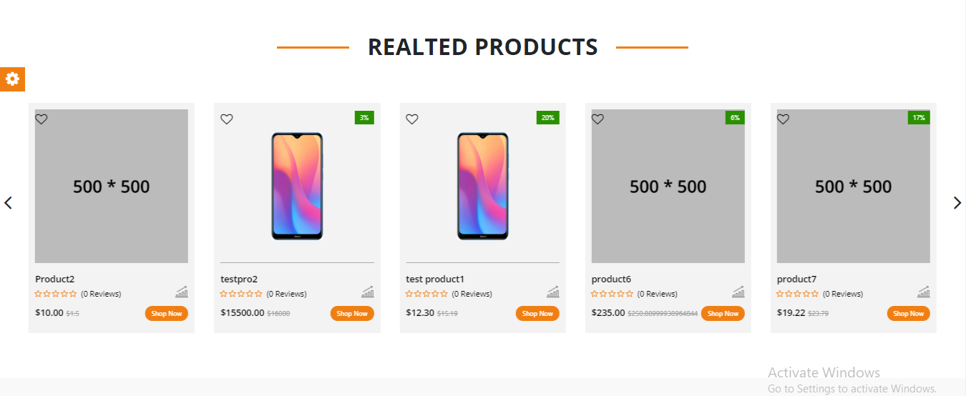Show next related products with right arrow

[957, 203]
